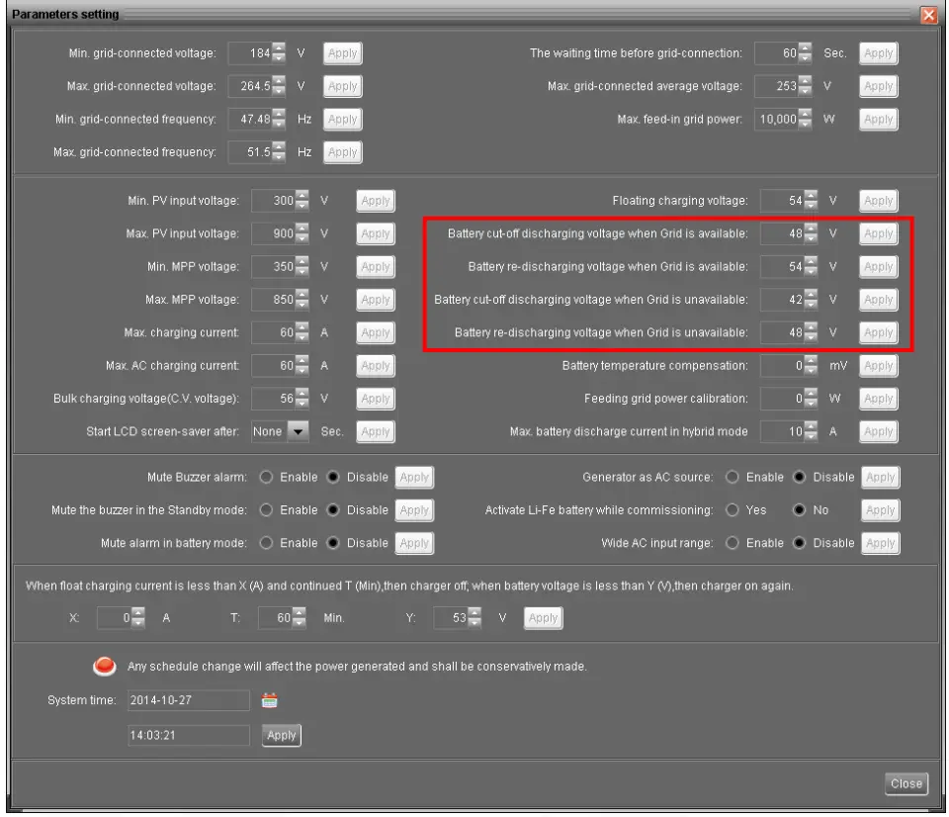Apply the waiting time before grid-connection
The image size is (949, 817).
[x=879, y=53]
